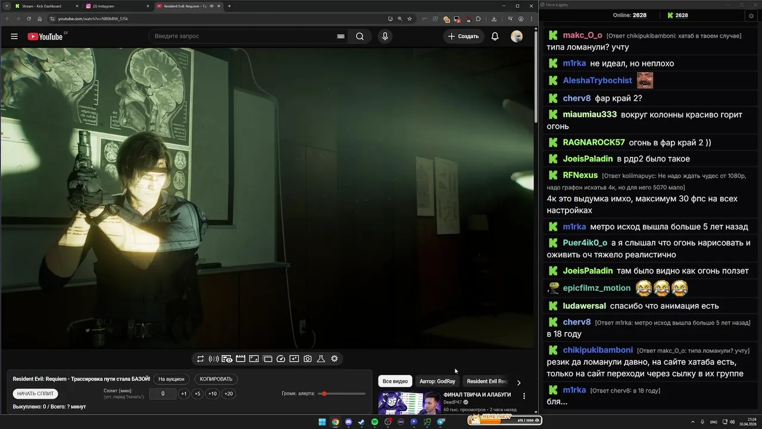
Task: Open Spotify from the taskbar
Action: coord(374,422)
